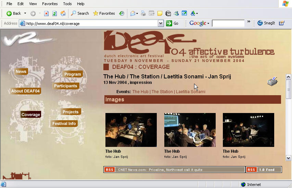Open second The Hub thumbnail with projection screen
The width and height of the screenshot is (292, 188).
click(190, 130)
